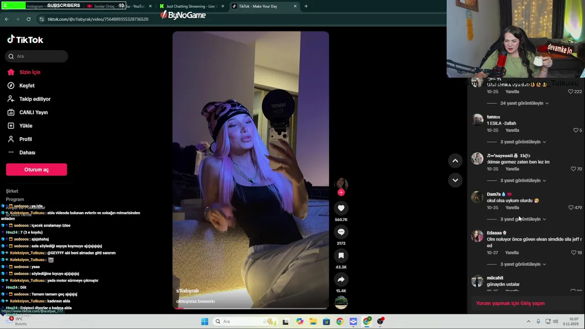Reply to tunx comment via Yanıtla
Screen dimensions: 585x329
tap(512, 130)
